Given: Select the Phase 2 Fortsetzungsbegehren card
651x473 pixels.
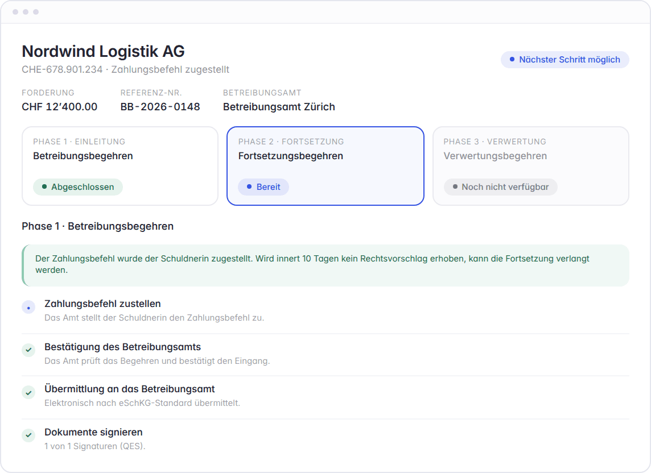Looking at the screenshot, I should point(325,166).
